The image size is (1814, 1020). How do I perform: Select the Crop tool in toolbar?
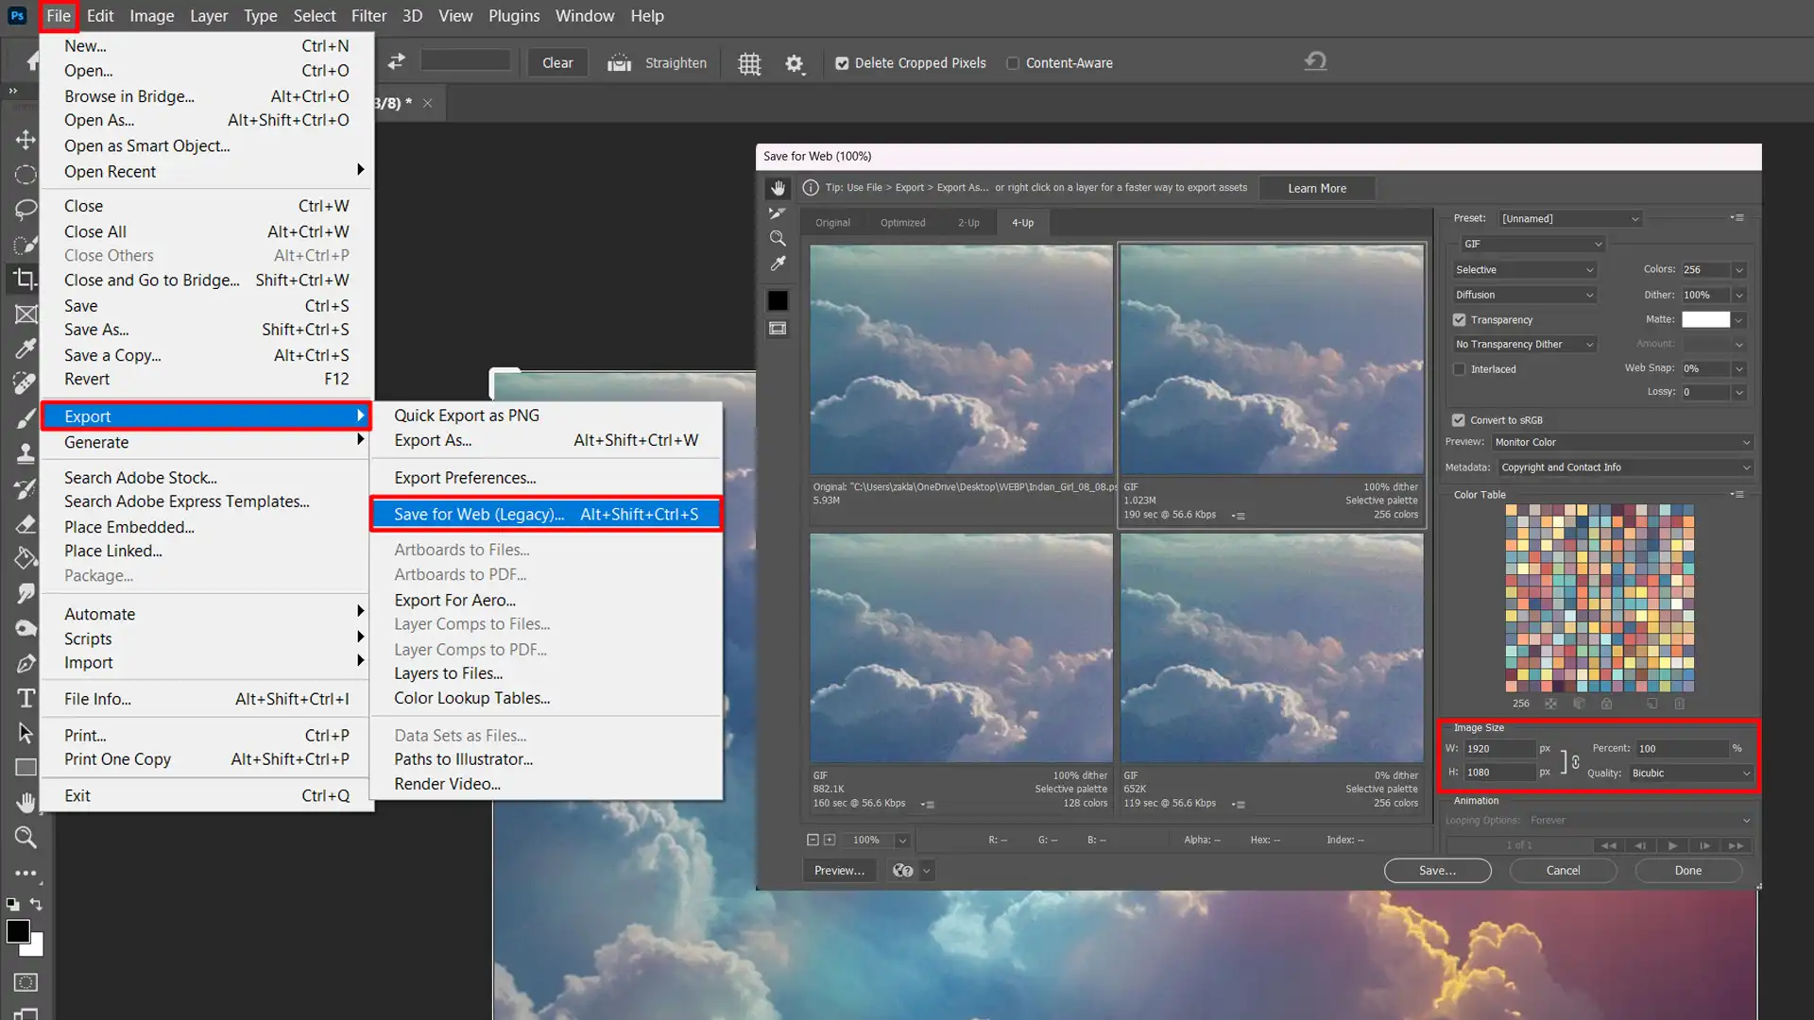coord(26,279)
